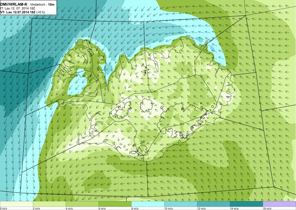Click the 10–12 m/s cyan legend swatch
The height and width of the screenshot is (210, 296).
point(181,204)
